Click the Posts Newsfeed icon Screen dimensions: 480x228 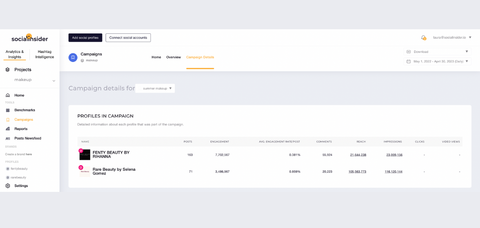[8, 138]
